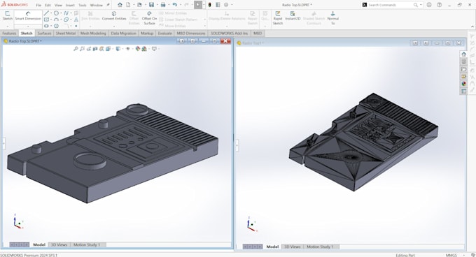Open the View menu
This screenshot has height=257, width=476.
pyautogui.click(x=58, y=5)
